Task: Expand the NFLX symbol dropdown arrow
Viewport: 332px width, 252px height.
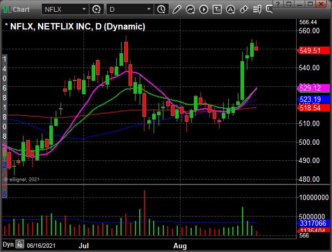Action: click(84, 9)
